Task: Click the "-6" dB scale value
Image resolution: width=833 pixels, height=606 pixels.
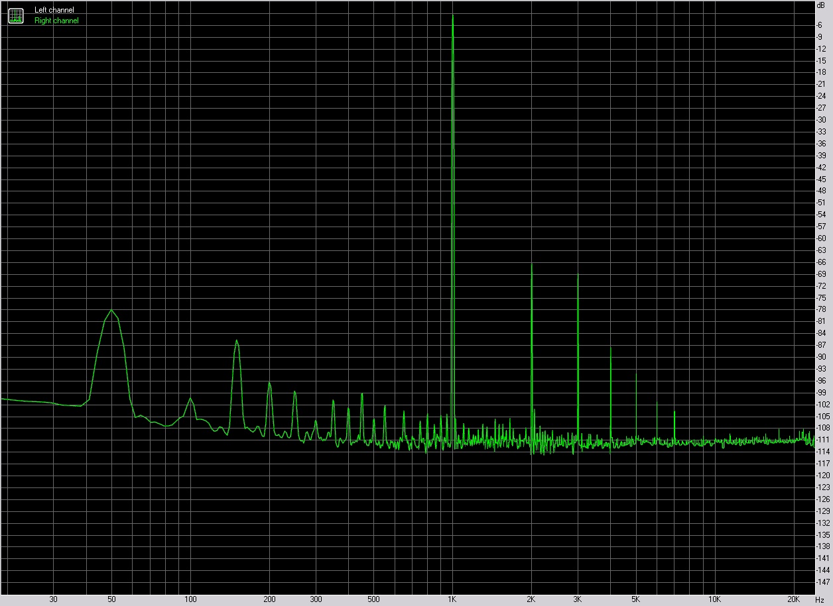Action: pyautogui.click(x=820, y=25)
